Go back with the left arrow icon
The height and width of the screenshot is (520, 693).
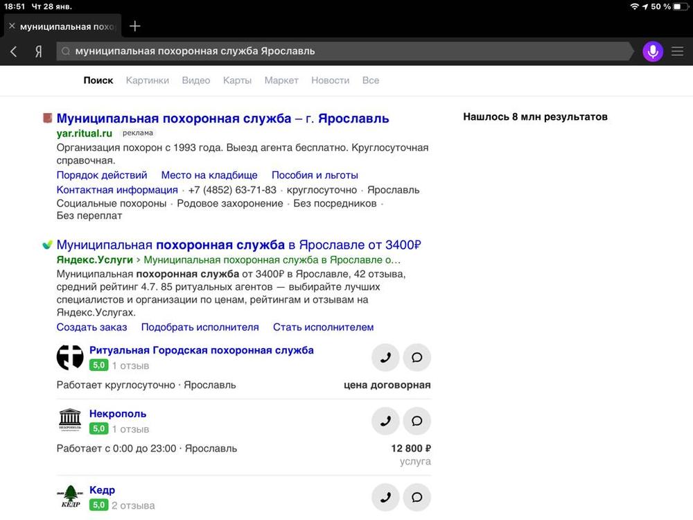click(14, 51)
